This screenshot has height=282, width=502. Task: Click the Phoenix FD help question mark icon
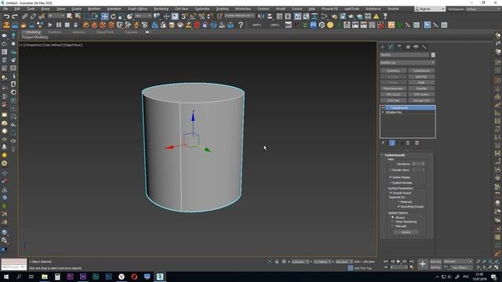(x=241, y=25)
